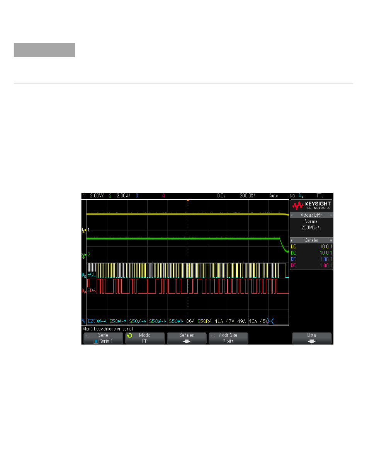This screenshot has height=450, width=367.
Task: Click the Menú Decodificación serial title
Action: click(x=108, y=329)
